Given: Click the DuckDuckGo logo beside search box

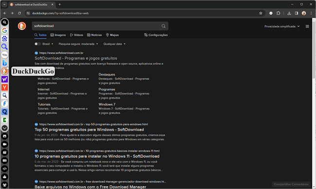Looking at the screenshot, I should pyautogui.click(x=22, y=26).
